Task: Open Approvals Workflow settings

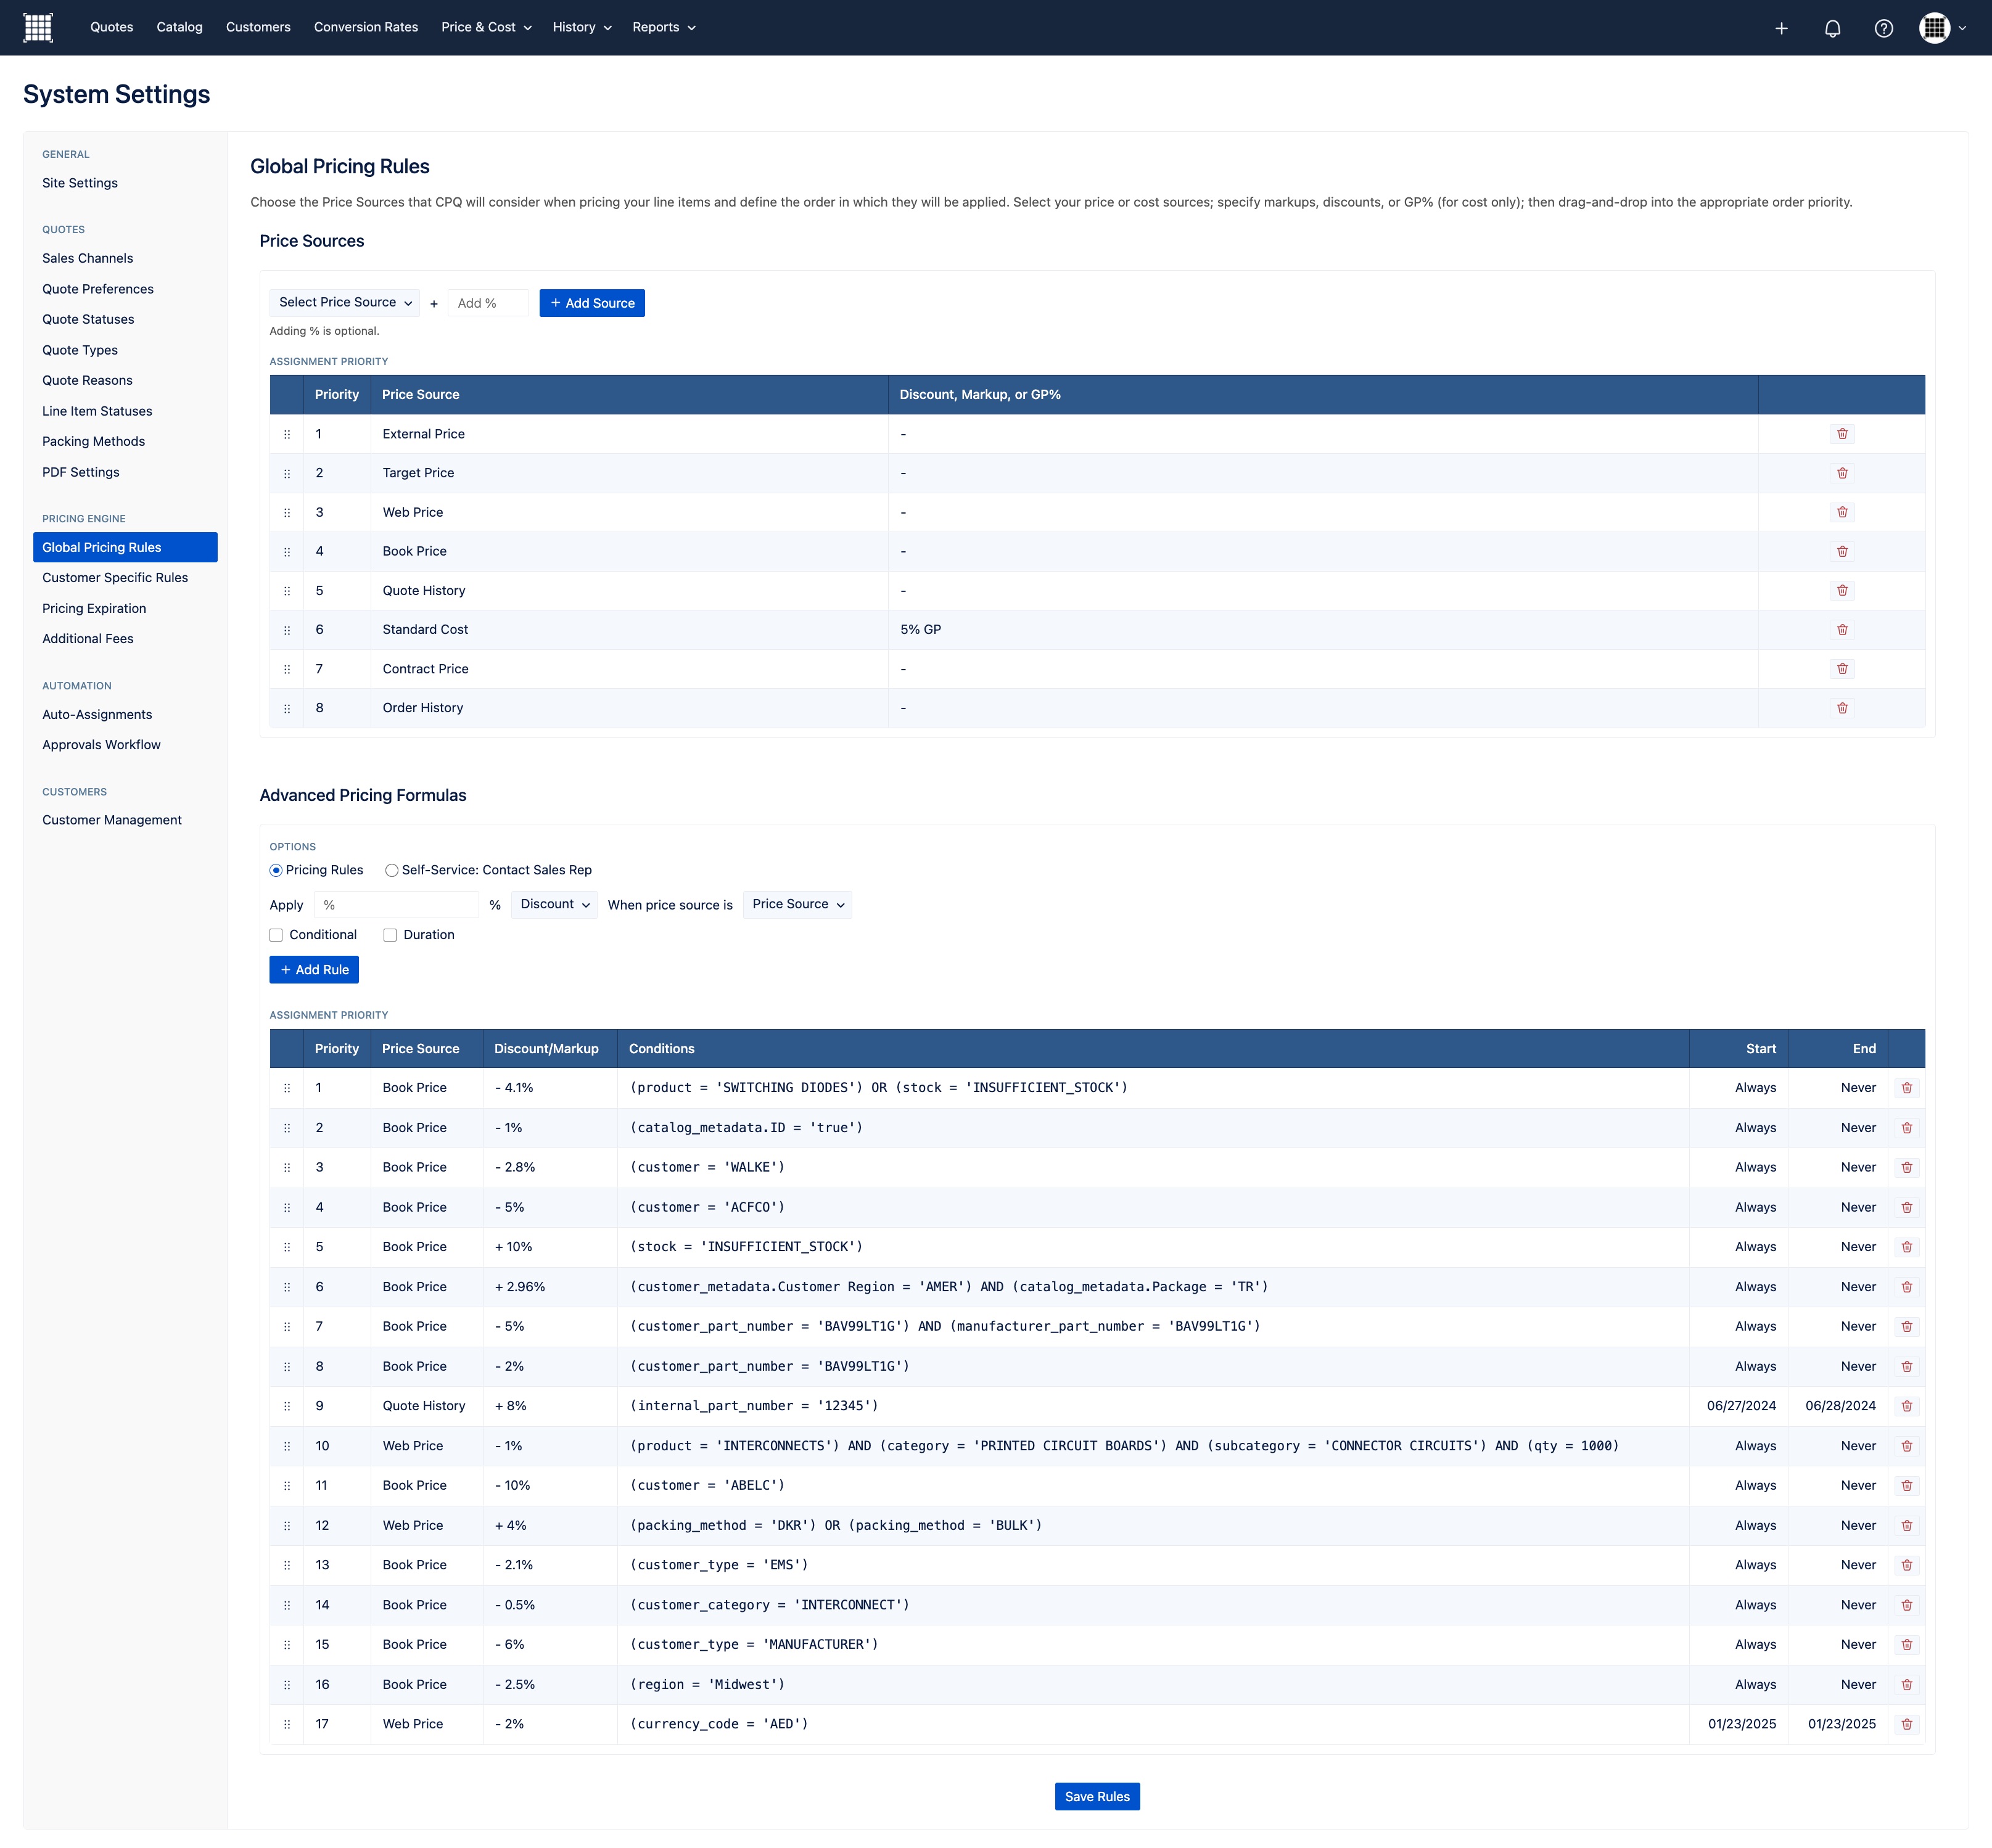Action: click(x=101, y=745)
